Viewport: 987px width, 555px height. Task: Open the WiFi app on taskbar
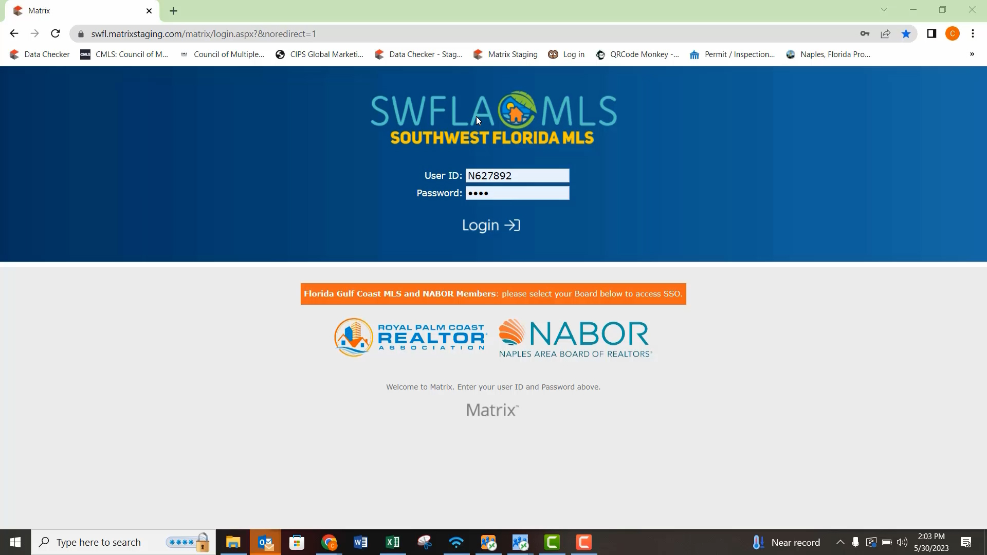(x=456, y=542)
